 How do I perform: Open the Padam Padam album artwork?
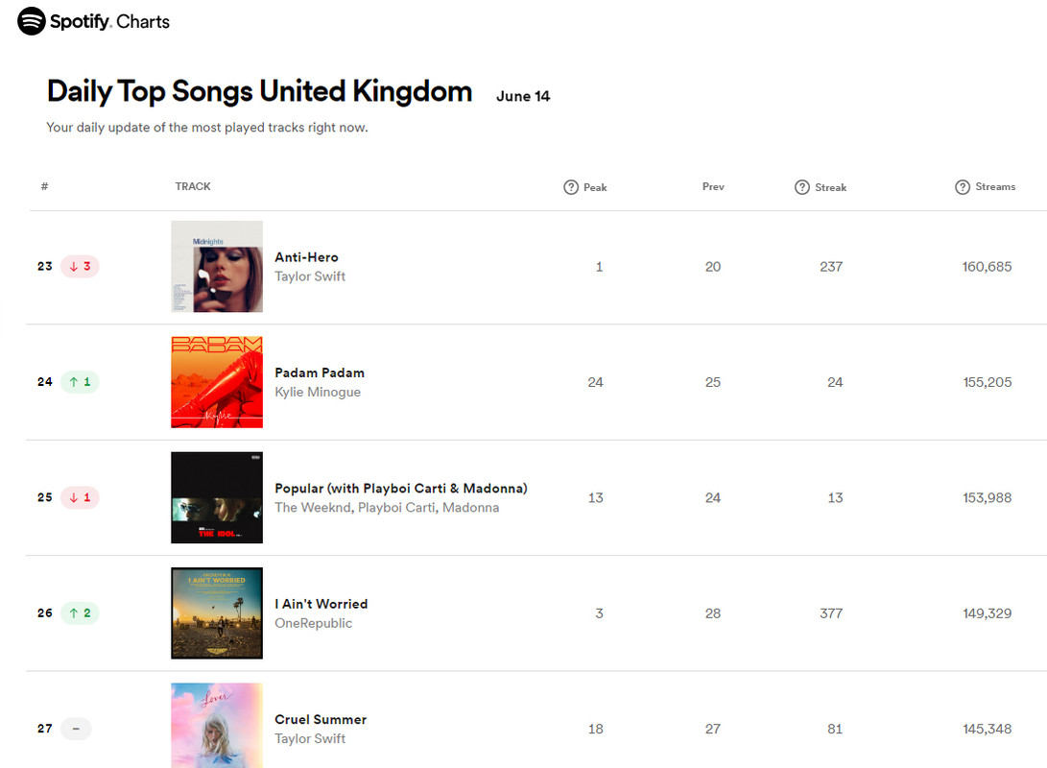pos(217,382)
